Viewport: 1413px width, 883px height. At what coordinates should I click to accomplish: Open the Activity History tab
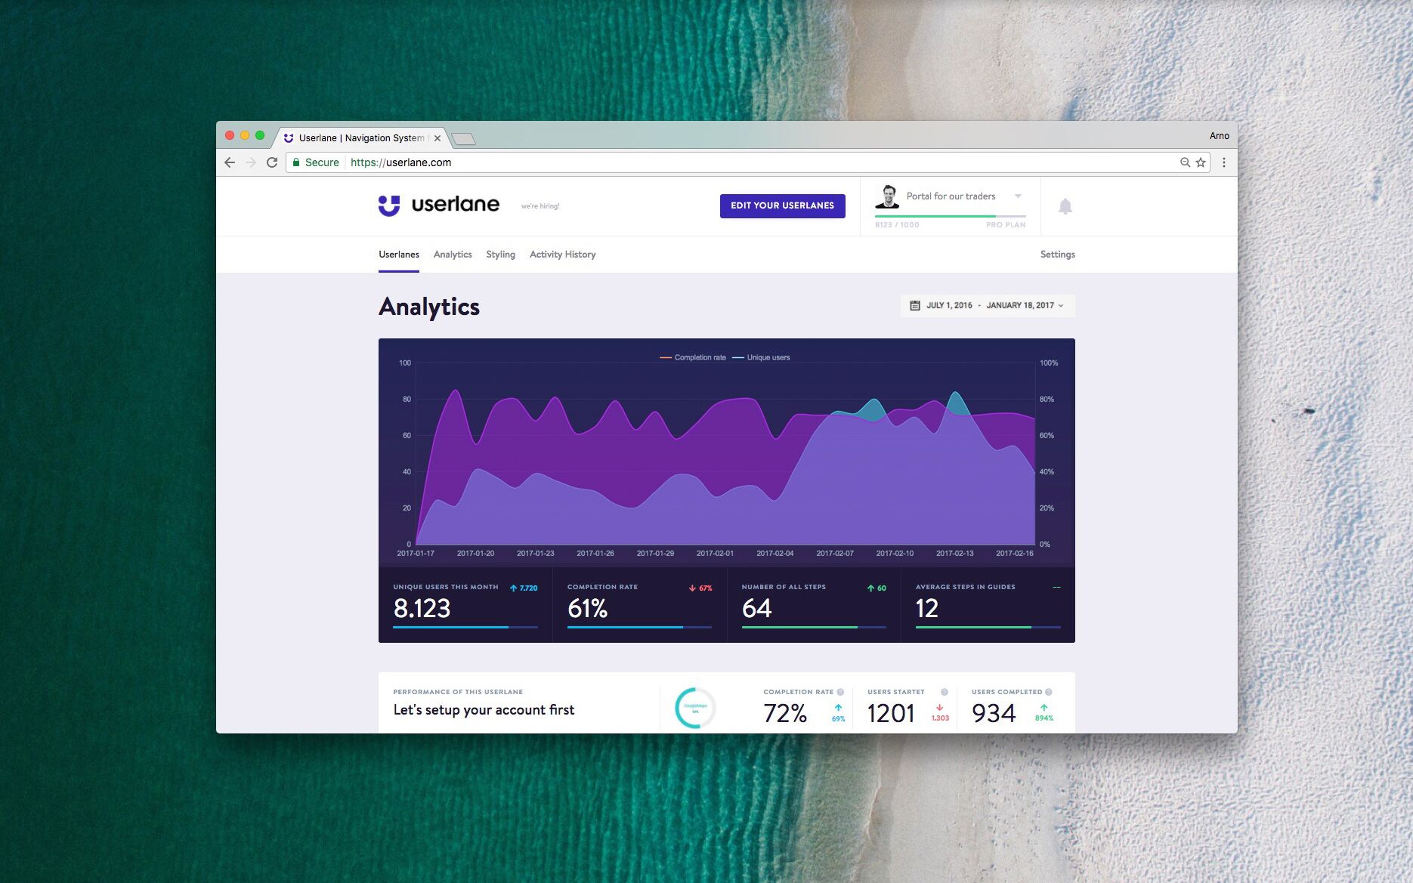(562, 255)
